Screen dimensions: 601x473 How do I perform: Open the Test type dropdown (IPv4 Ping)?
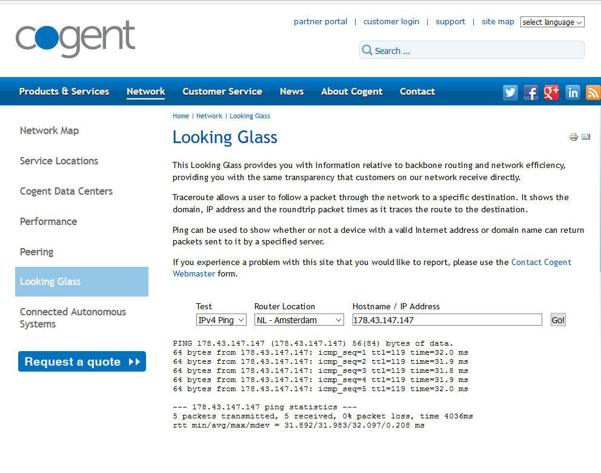coord(221,320)
